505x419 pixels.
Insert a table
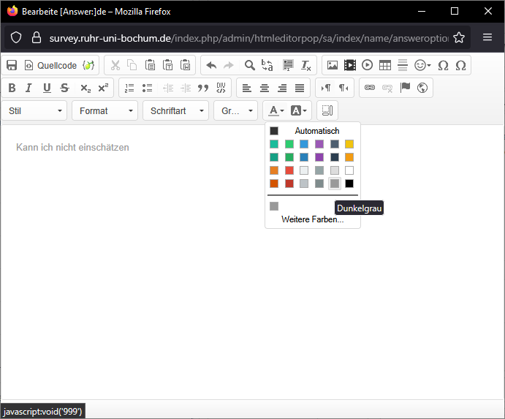pyautogui.click(x=385, y=65)
